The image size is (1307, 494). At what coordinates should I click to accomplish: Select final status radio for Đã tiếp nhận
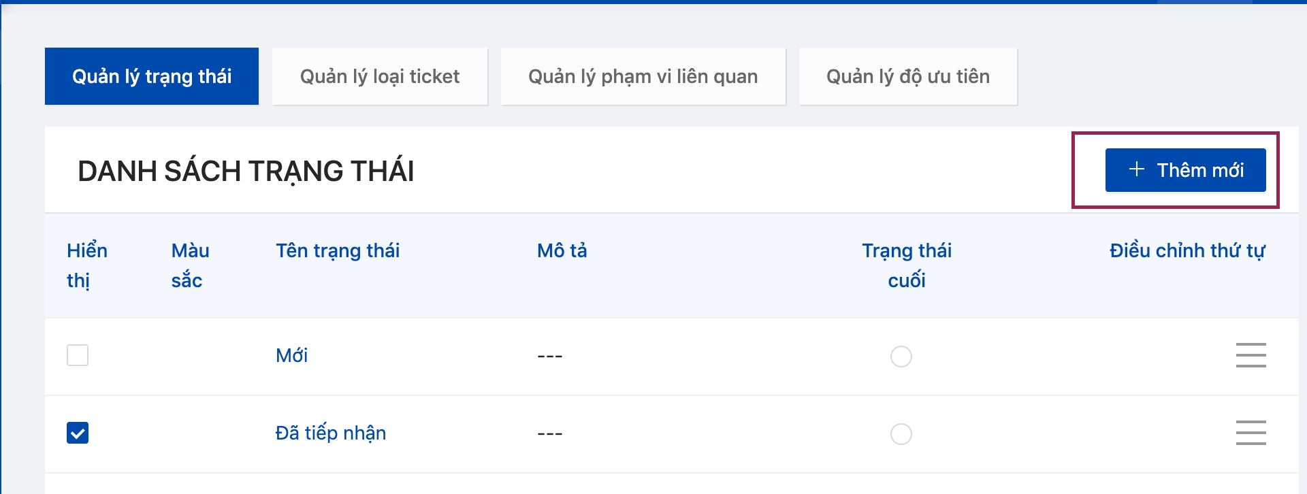[901, 434]
